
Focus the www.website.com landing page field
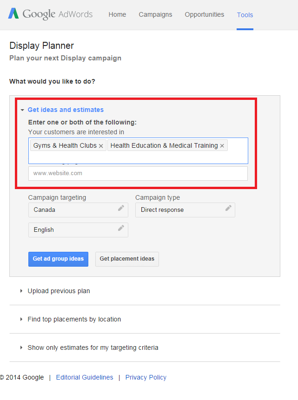coord(138,173)
